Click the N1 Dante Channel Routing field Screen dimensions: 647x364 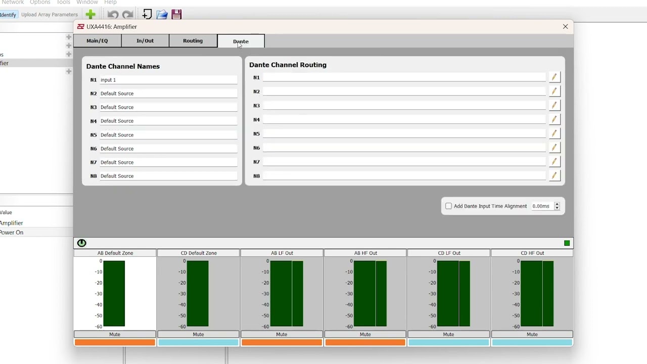tap(404, 77)
